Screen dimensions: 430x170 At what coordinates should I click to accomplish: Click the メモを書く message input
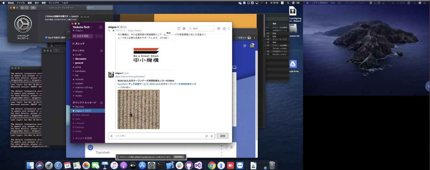[158, 136]
